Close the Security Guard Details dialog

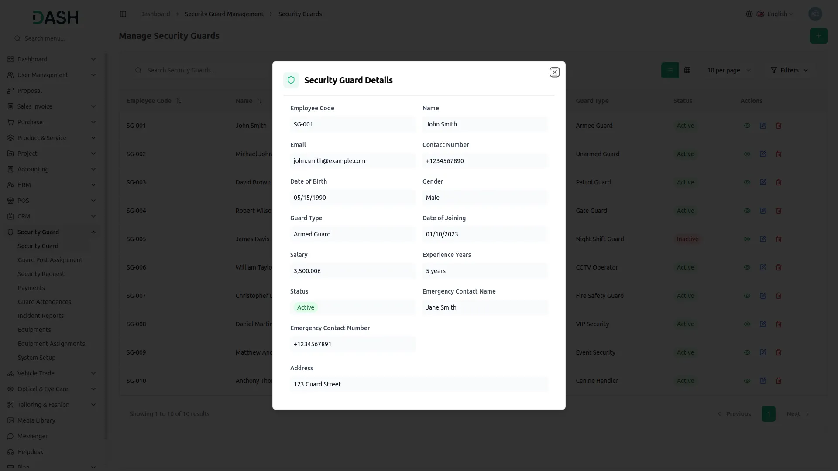coord(554,72)
